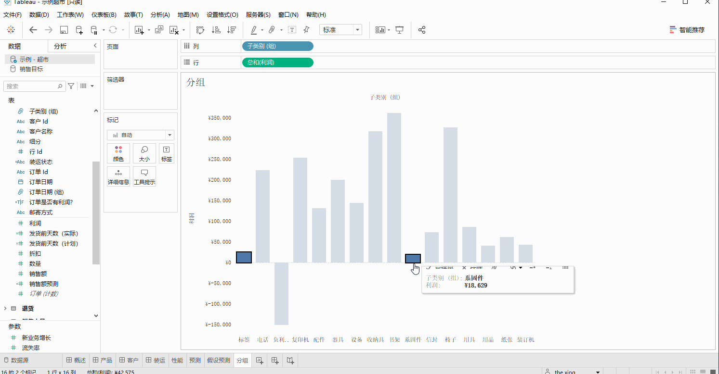Viewport: 719px width, 374px height.
Task: Open Show Me (智能推荐) panel
Action: click(x=687, y=30)
